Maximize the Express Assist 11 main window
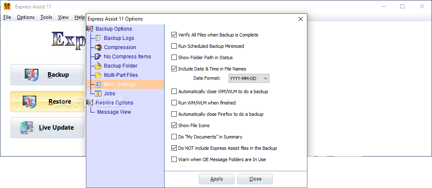The image size is (432, 188). (403, 7)
